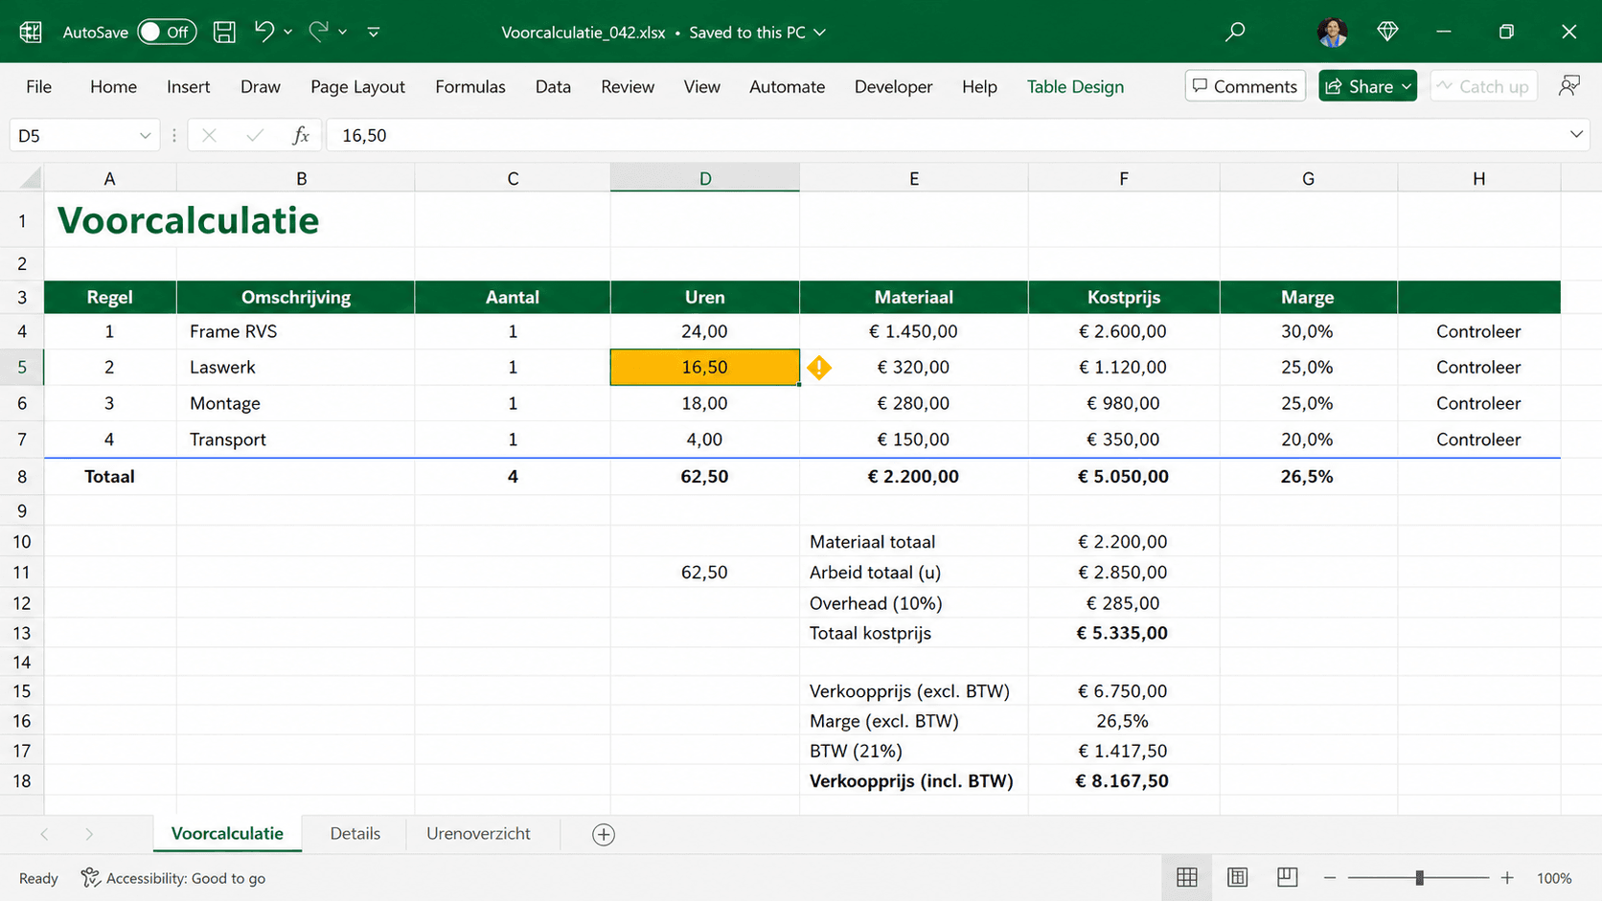Click the Share button
The image size is (1602, 901).
(1367, 86)
